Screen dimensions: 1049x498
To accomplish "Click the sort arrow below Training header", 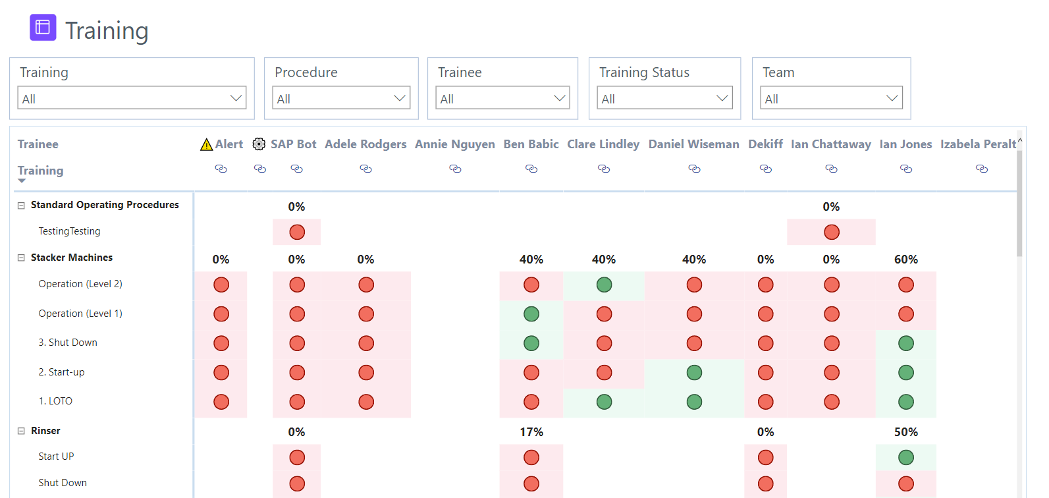I will 22,181.
